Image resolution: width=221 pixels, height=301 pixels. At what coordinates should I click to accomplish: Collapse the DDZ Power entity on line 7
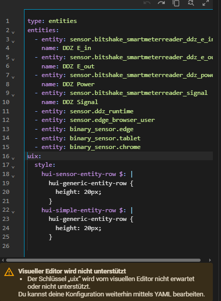pos(13,78)
